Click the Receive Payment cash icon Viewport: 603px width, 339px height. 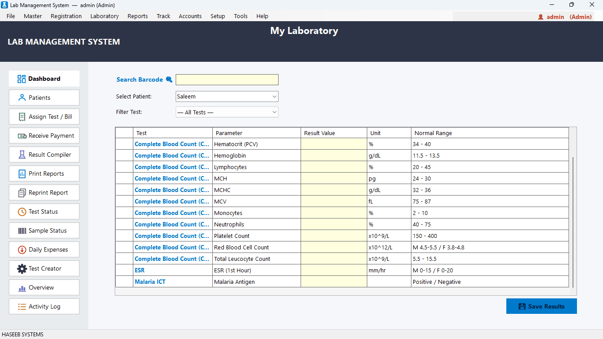[22, 136]
